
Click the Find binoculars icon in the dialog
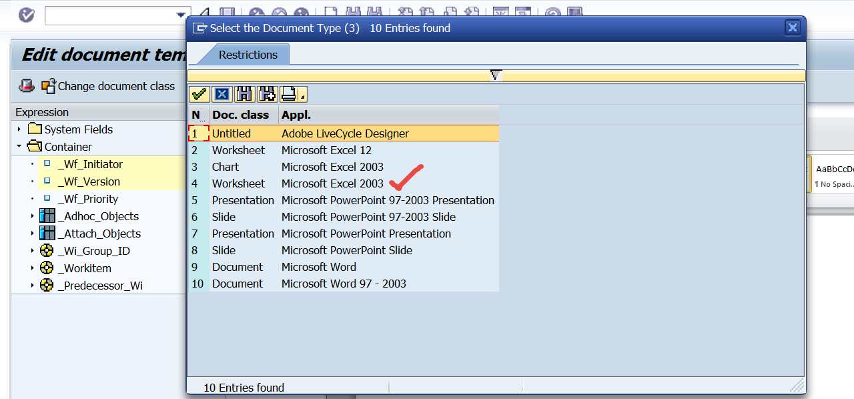tap(244, 93)
